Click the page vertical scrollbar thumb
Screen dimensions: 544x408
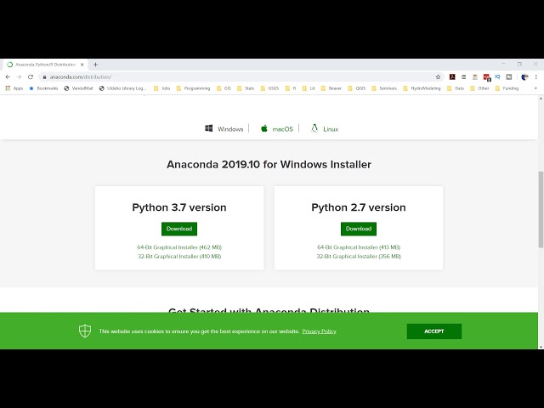(541, 209)
